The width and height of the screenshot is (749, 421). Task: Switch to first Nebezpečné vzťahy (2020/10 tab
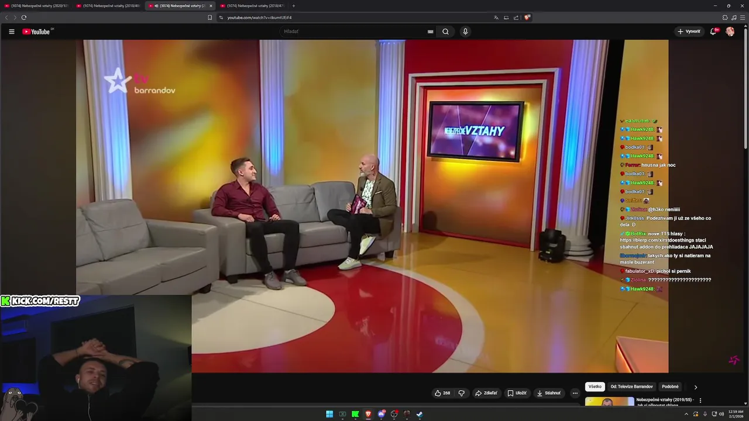pyautogui.click(x=36, y=6)
